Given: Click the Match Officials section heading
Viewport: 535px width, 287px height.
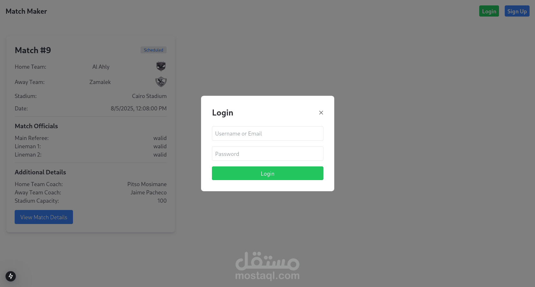Looking at the screenshot, I should (x=36, y=126).
